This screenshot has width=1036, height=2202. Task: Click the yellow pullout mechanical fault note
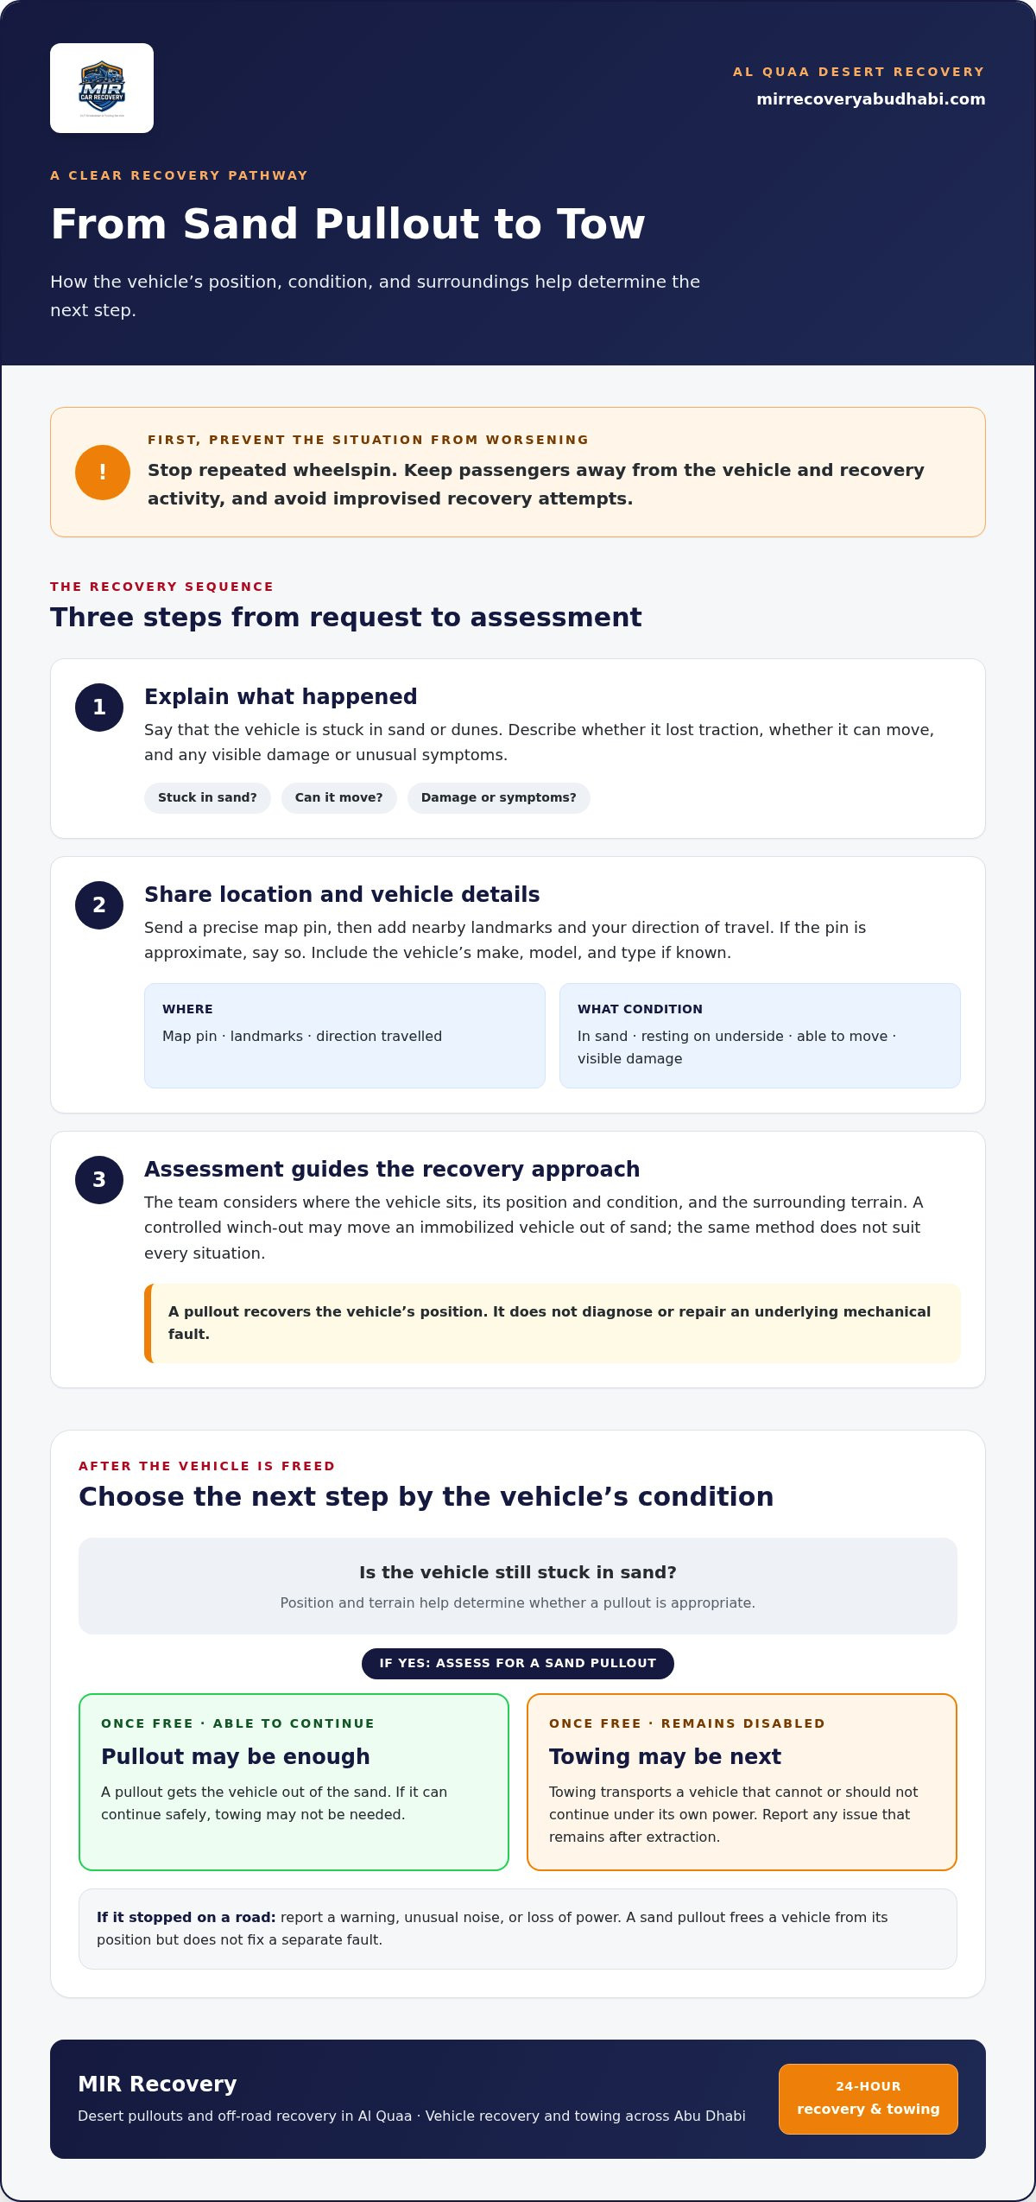[x=553, y=1323]
